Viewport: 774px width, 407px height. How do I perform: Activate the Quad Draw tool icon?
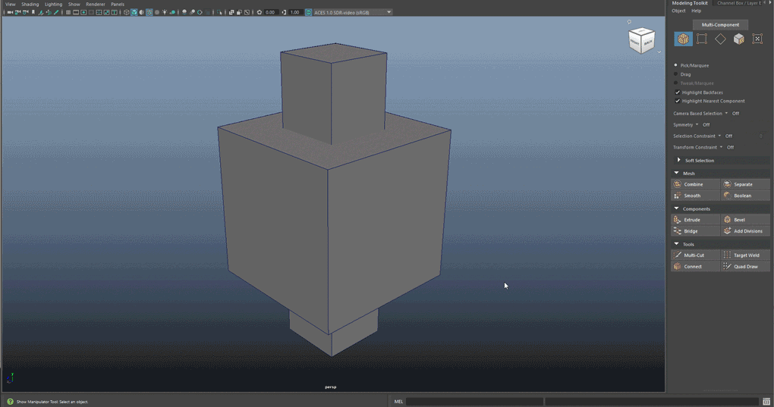tap(727, 267)
